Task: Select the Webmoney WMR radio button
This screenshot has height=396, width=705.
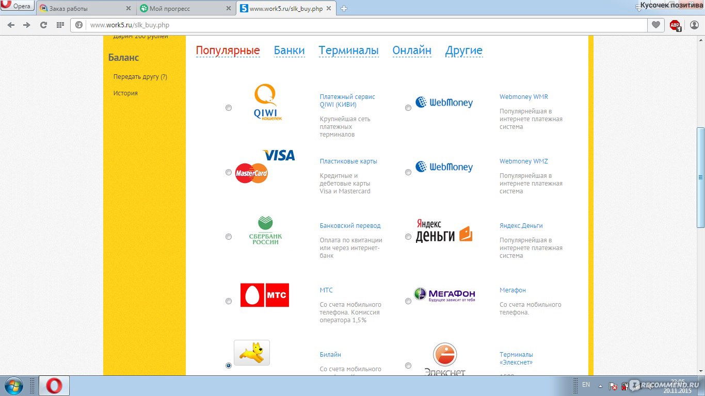Action: click(x=408, y=108)
